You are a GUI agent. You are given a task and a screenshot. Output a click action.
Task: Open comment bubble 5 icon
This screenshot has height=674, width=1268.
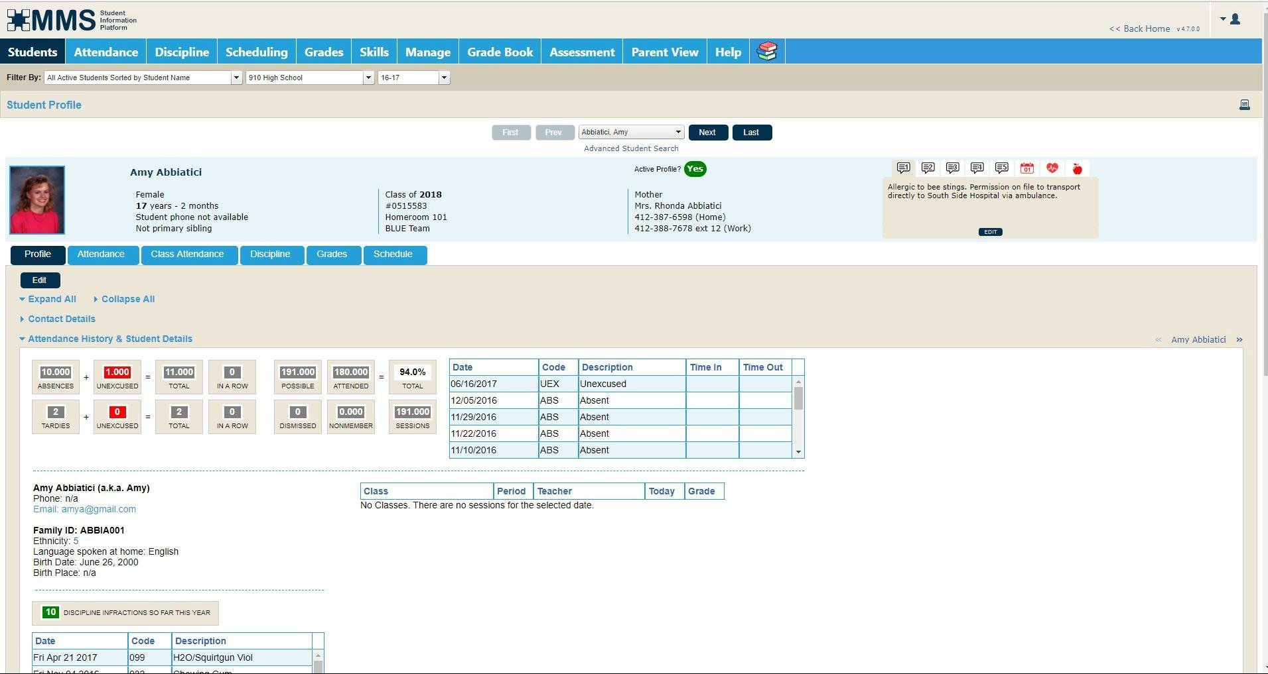click(1001, 168)
